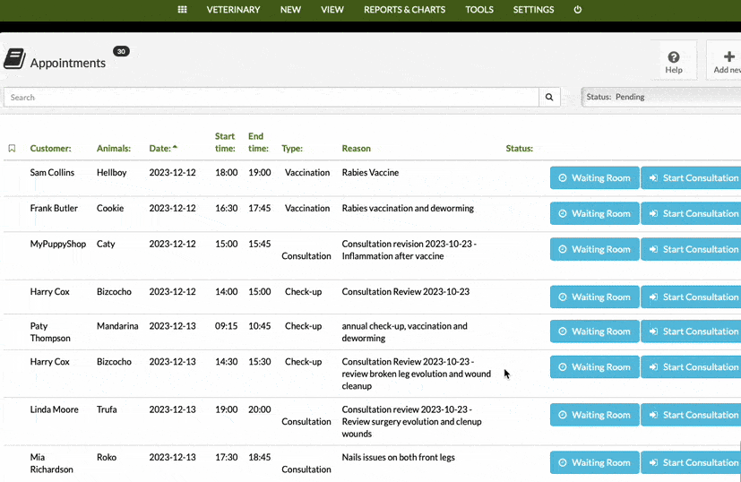This screenshot has width=741, height=482.
Task: Open the VETERINARY menu
Action: (233, 10)
